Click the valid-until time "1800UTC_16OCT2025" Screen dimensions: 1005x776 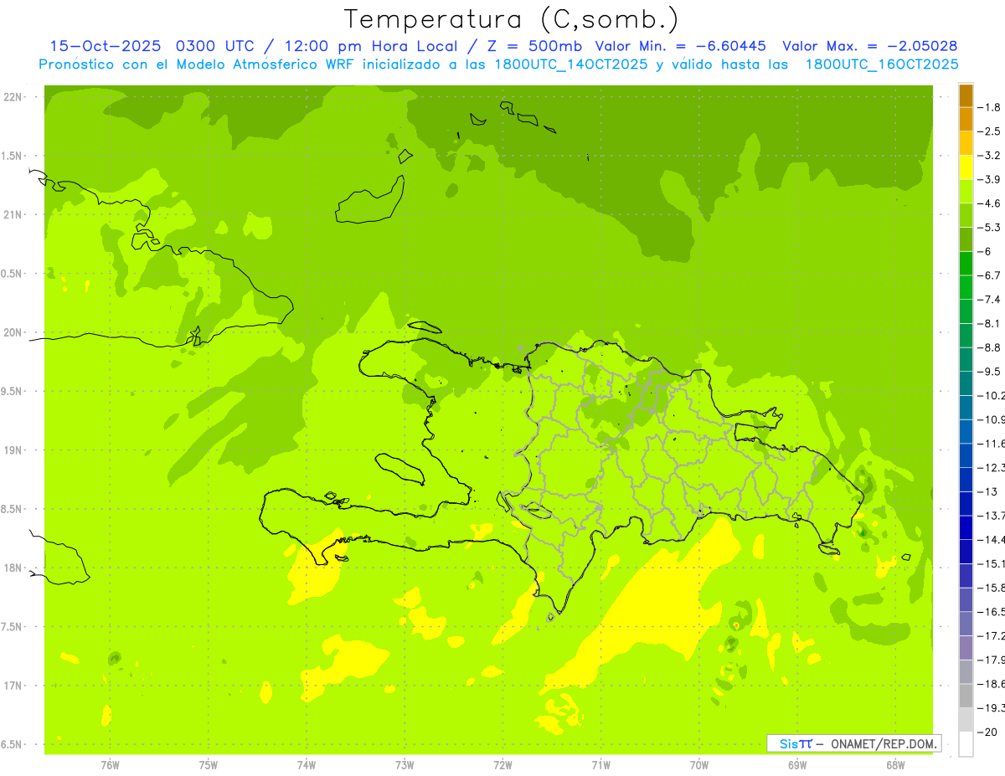coord(882,64)
